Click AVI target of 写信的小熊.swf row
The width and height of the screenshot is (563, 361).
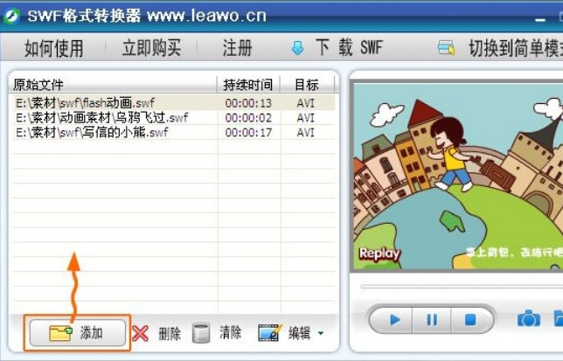[x=306, y=133]
